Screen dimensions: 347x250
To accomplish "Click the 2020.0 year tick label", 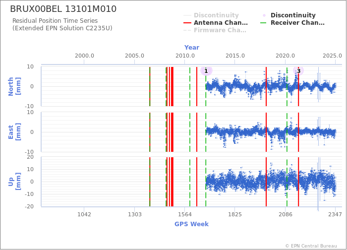I will (x=285, y=56).
